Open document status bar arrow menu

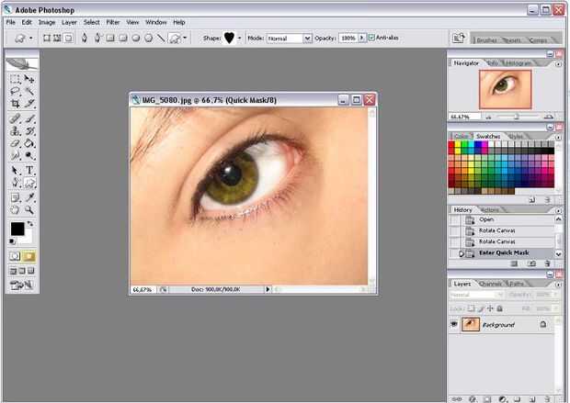[268, 289]
